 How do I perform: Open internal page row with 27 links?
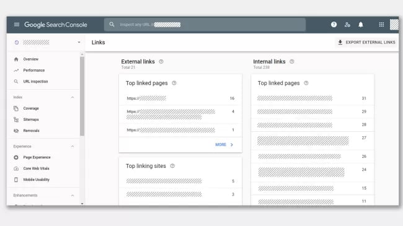pyautogui.click(x=312, y=141)
